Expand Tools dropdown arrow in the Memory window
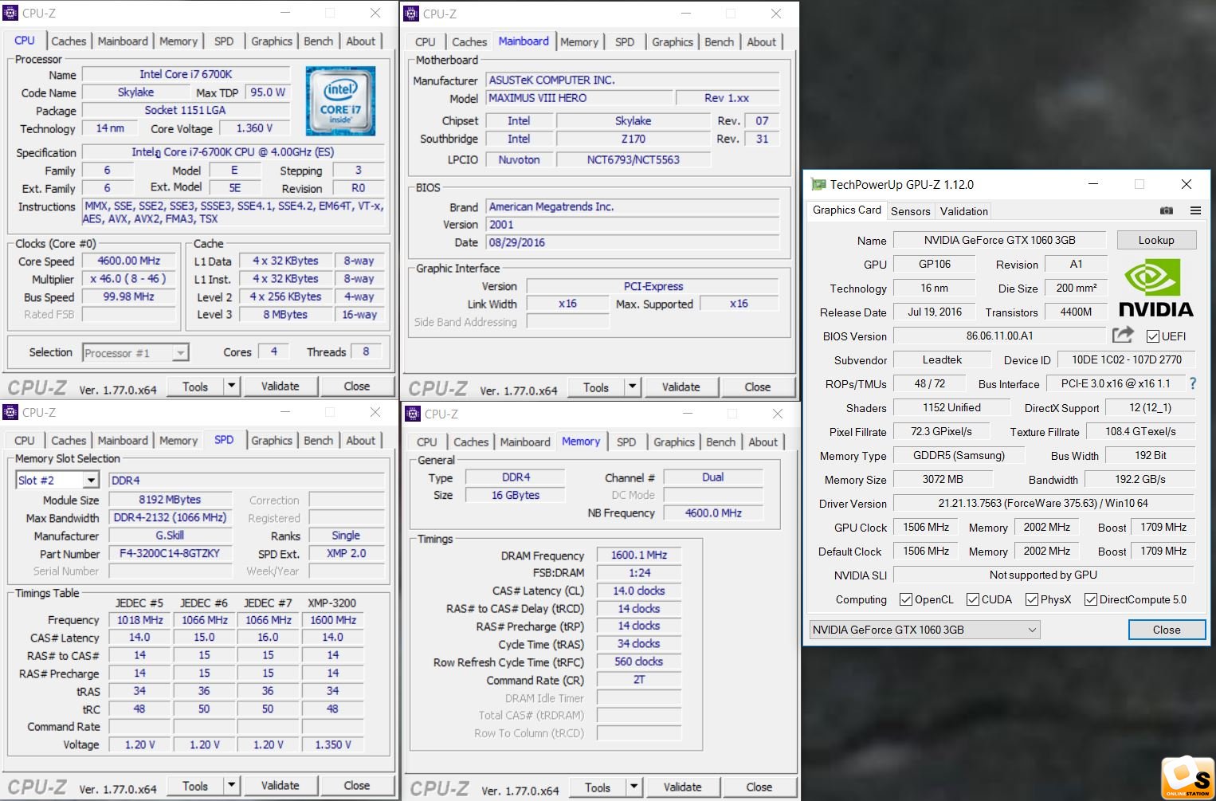1216x801 pixels. (x=634, y=787)
